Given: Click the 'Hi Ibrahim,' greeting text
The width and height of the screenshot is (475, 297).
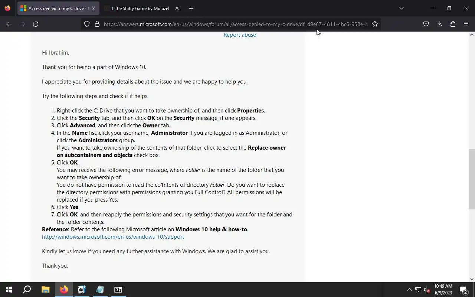Looking at the screenshot, I should click(x=55, y=53).
